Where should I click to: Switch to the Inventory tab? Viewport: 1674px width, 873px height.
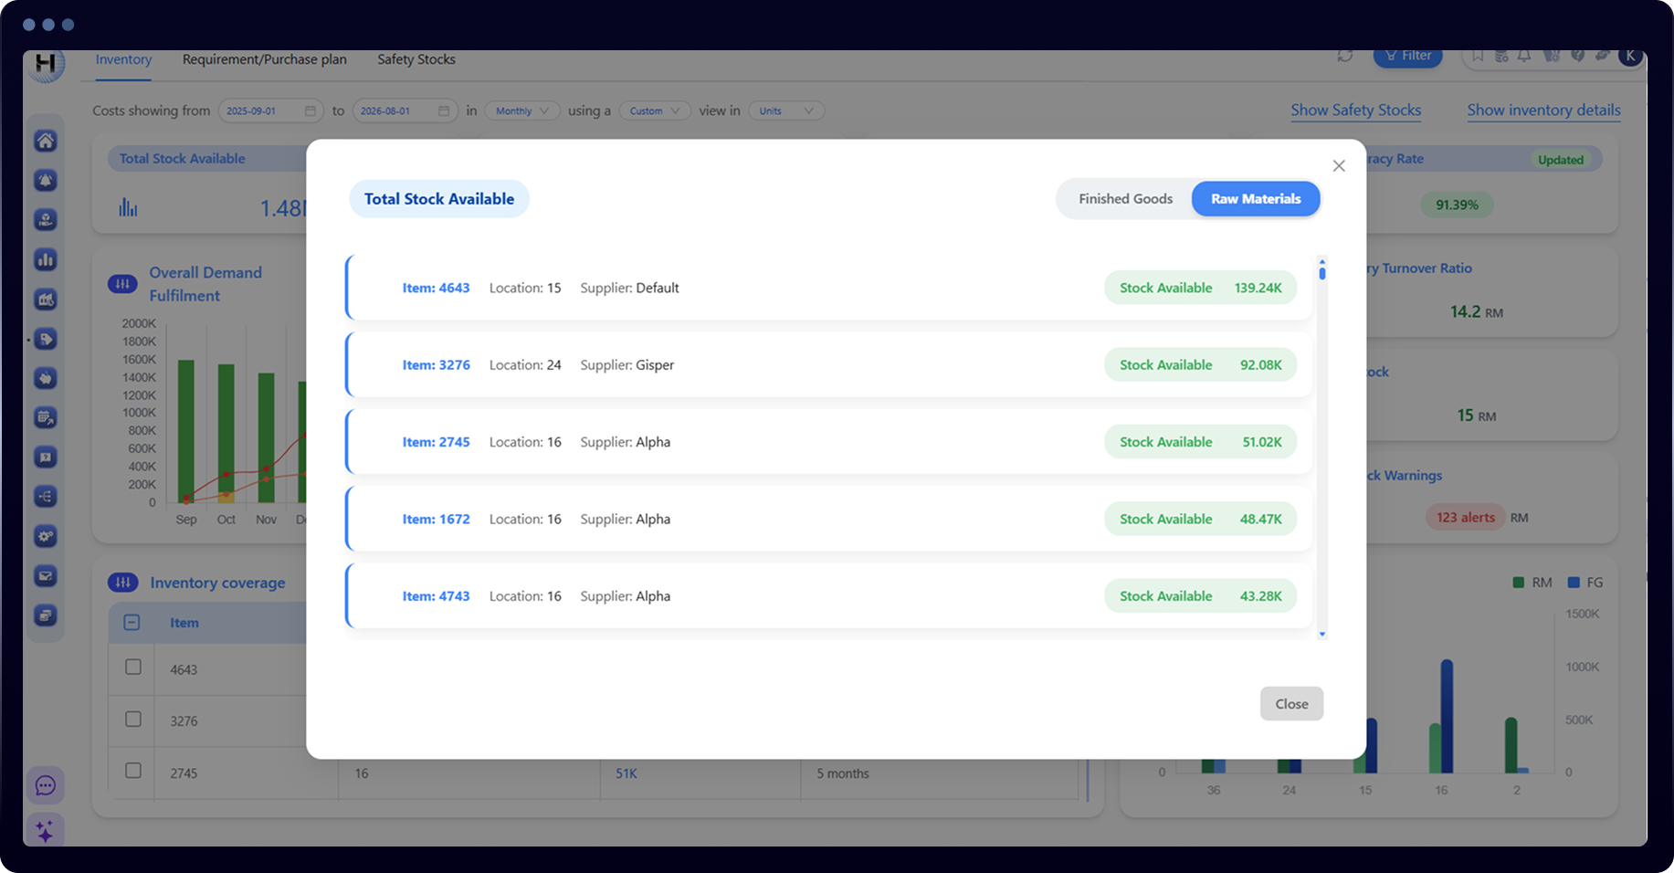coord(123,59)
